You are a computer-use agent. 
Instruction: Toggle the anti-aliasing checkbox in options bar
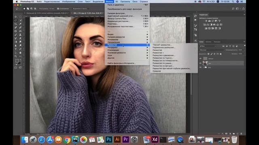pos(58,8)
